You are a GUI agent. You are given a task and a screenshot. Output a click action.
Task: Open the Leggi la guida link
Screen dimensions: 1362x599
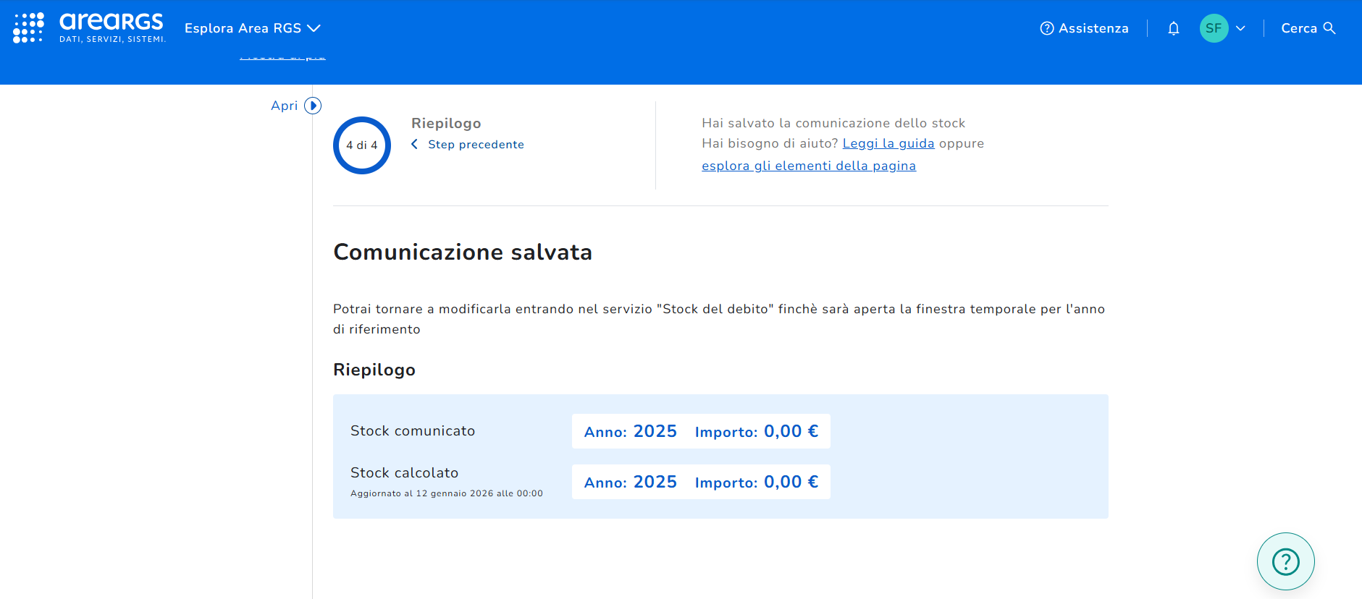click(x=888, y=143)
